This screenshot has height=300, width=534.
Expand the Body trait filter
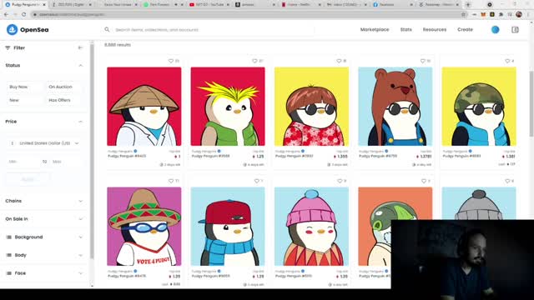[44, 255]
